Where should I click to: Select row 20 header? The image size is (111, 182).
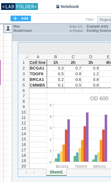point(24,166)
